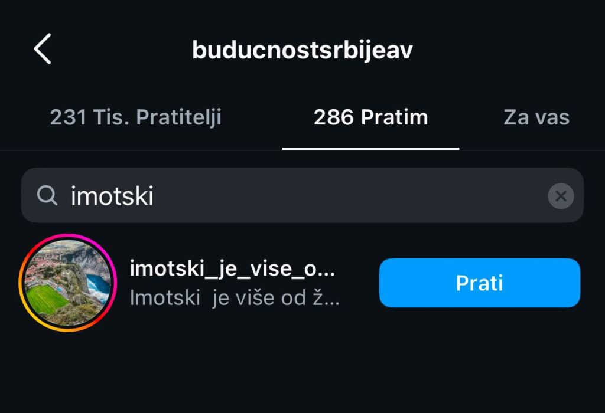The width and height of the screenshot is (605, 413).
Task: Tap the 'Imotski je više od ž...' display name
Action: click(235, 298)
